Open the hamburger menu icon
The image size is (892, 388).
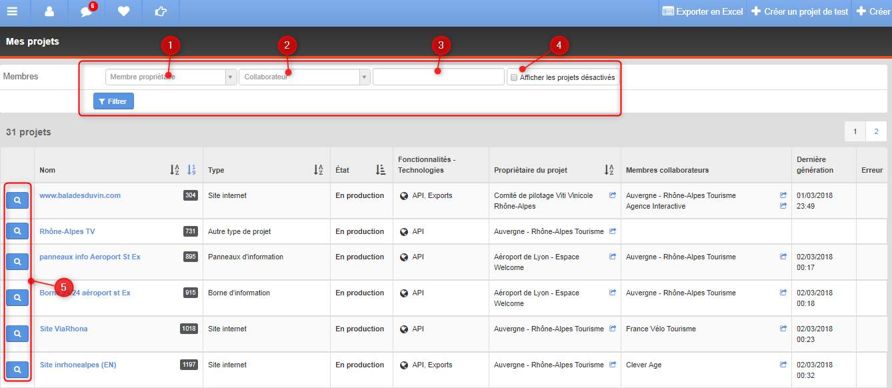click(x=12, y=11)
